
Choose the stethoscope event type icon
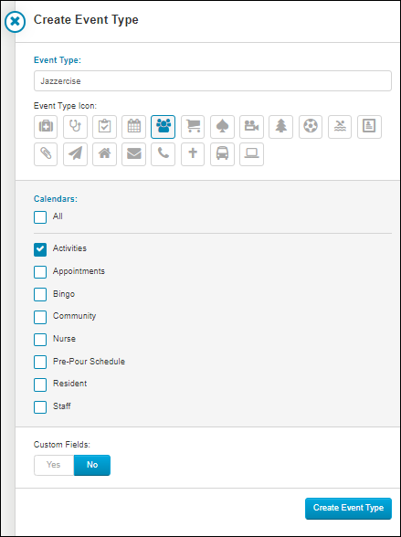coord(75,127)
